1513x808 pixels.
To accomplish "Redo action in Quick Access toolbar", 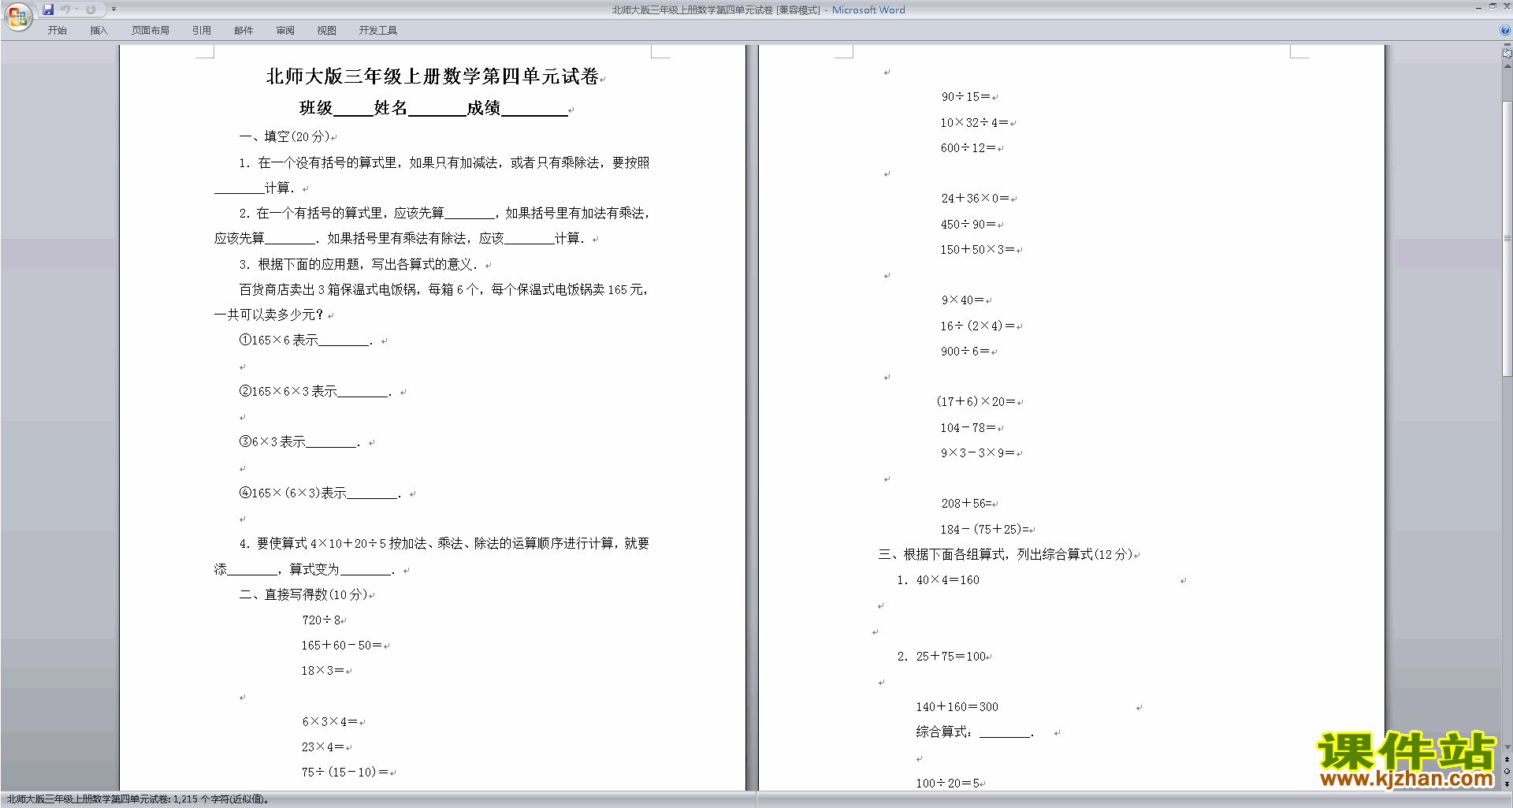I will coord(91,9).
